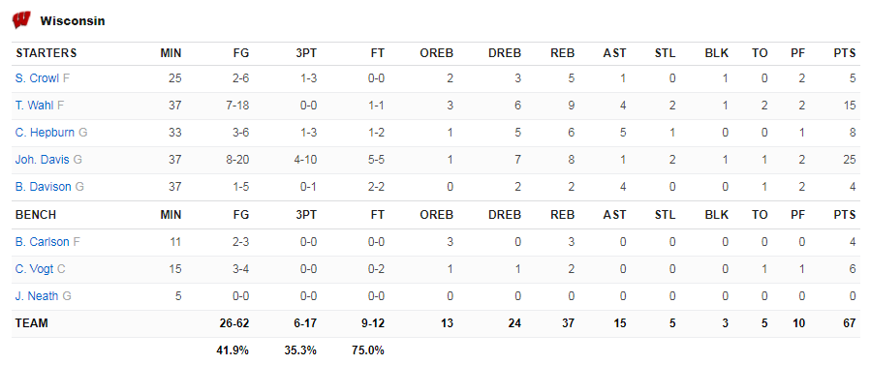Click the BENCH section header

[x=36, y=215]
